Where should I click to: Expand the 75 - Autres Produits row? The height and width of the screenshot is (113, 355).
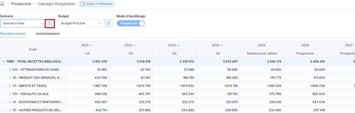tap(10, 110)
